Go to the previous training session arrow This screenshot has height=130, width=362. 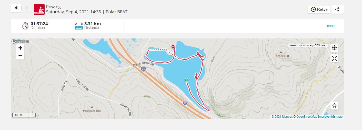pos(16,8)
